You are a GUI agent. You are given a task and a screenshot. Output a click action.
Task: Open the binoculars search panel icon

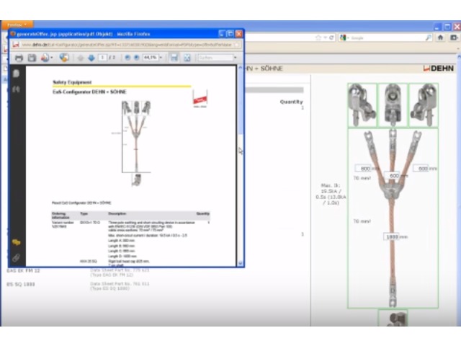(16, 89)
